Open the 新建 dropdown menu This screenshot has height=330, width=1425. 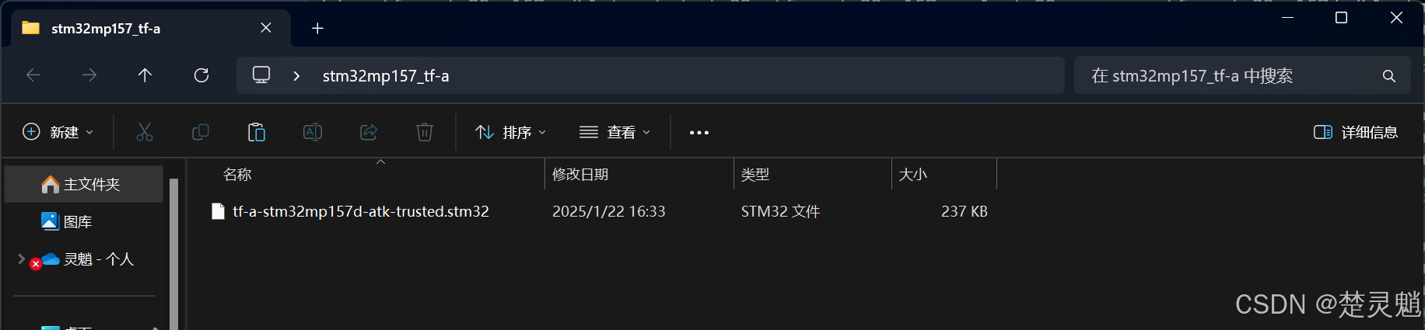click(58, 132)
